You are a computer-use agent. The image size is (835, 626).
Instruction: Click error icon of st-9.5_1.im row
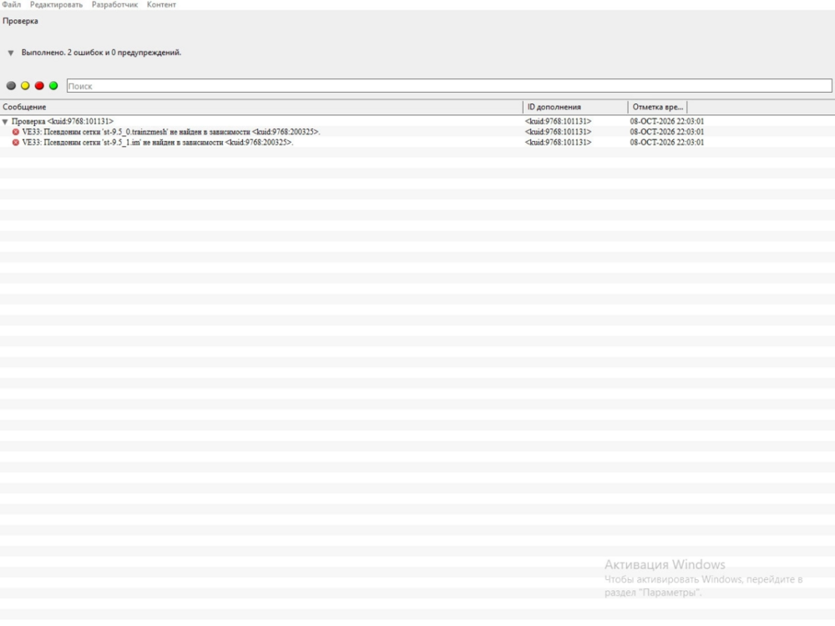16,143
